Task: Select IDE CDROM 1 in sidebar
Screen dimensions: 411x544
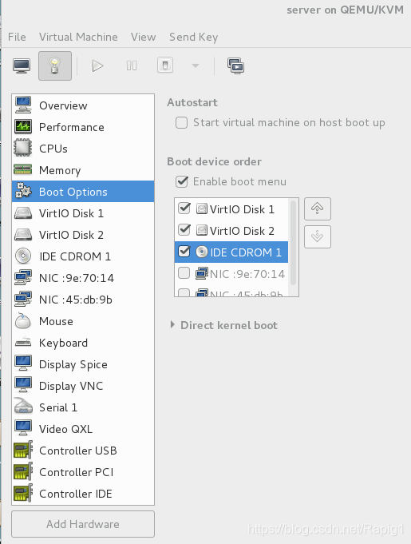Action: 83,256
